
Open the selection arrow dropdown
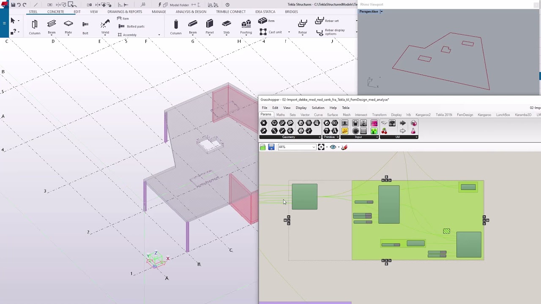tap(18, 20)
